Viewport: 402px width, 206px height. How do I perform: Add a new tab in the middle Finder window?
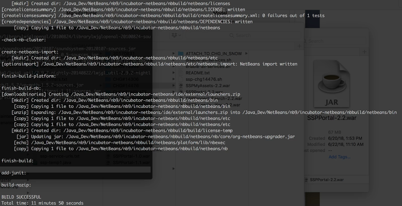click(x=299, y=46)
